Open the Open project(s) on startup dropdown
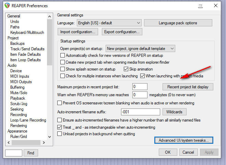Image resolution: width=226 pixels, height=165 pixels. coord(140,49)
